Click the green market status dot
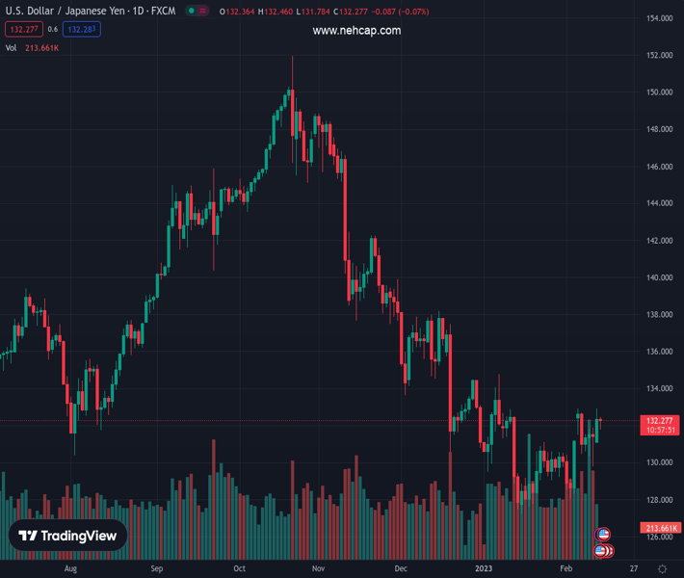 (193, 12)
